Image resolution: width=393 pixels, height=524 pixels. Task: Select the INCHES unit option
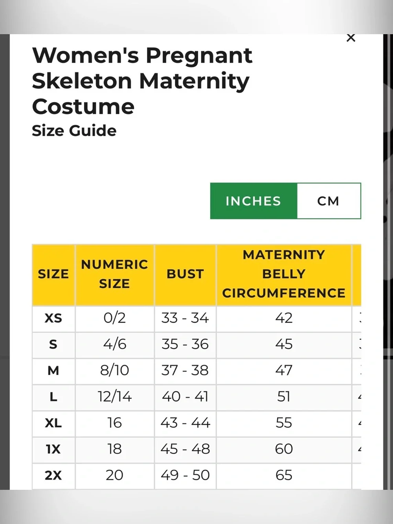253,201
